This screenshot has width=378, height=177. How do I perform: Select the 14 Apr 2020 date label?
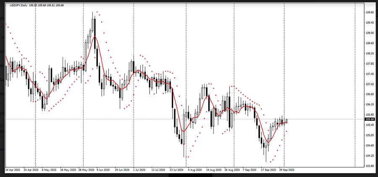point(13,171)
